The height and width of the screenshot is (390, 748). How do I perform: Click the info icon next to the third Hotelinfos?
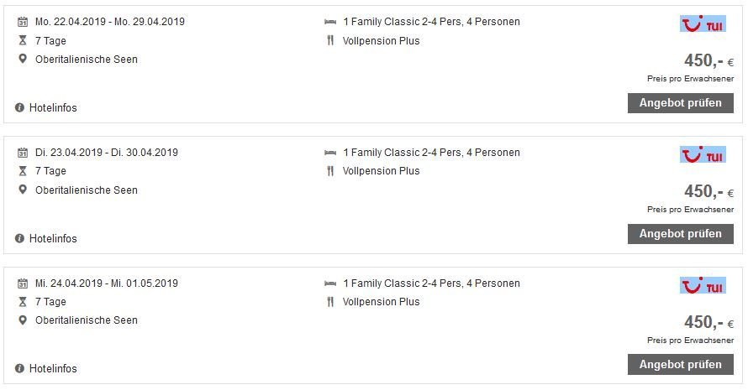coord(19,368)
